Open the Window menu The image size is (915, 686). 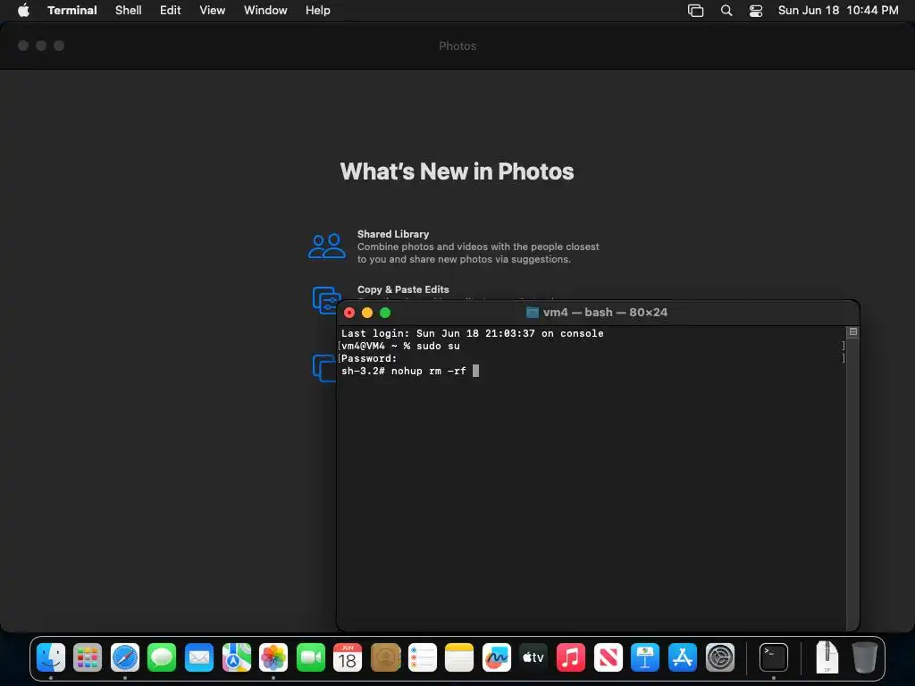click(x=265, y=10)
